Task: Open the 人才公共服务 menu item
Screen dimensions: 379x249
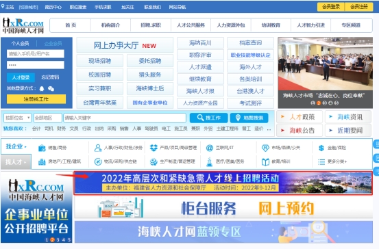Action: click(191, 25)
